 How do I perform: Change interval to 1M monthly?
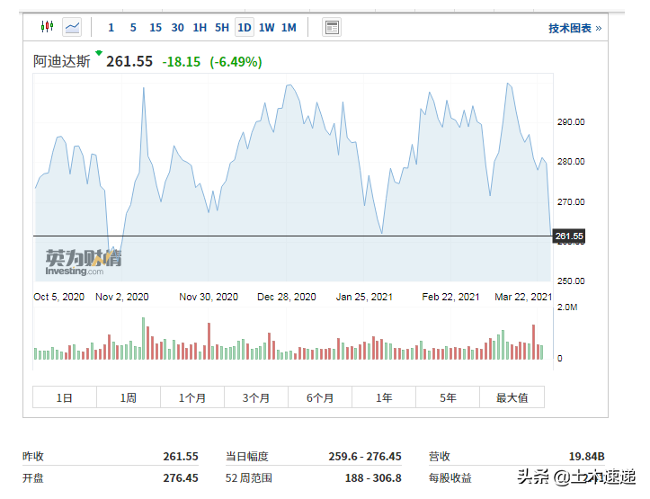pyautogui.click(x=289, y=27)
